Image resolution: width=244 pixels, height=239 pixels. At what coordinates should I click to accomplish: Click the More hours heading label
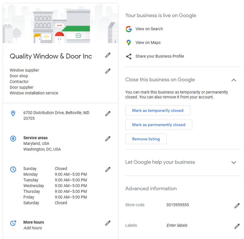33,222
